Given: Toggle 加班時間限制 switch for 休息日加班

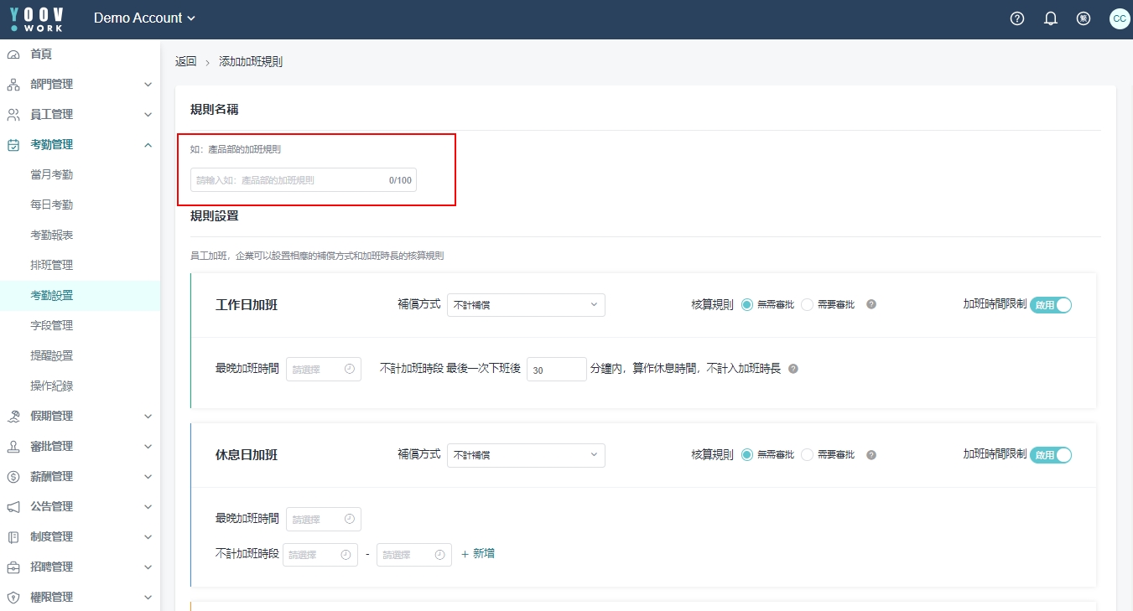Looking at the screenshot, I should [1051, 455].
